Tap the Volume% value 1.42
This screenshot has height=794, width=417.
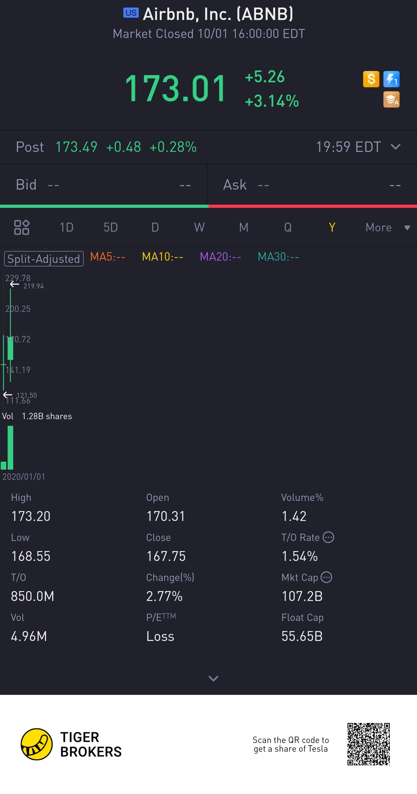click(x=294, y=516)
